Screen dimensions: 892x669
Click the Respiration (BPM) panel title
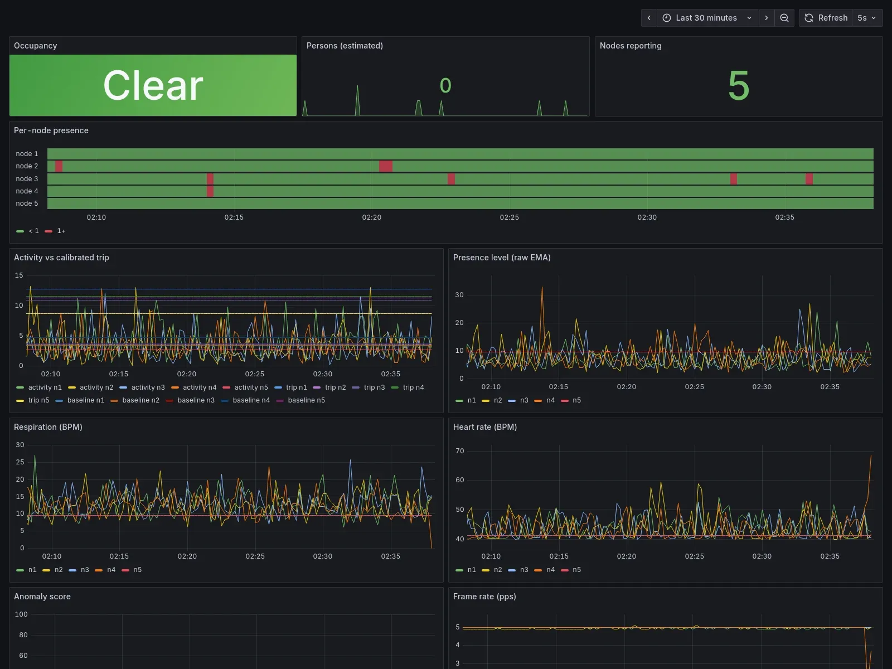pyautogui.click(x=48, y=427)
